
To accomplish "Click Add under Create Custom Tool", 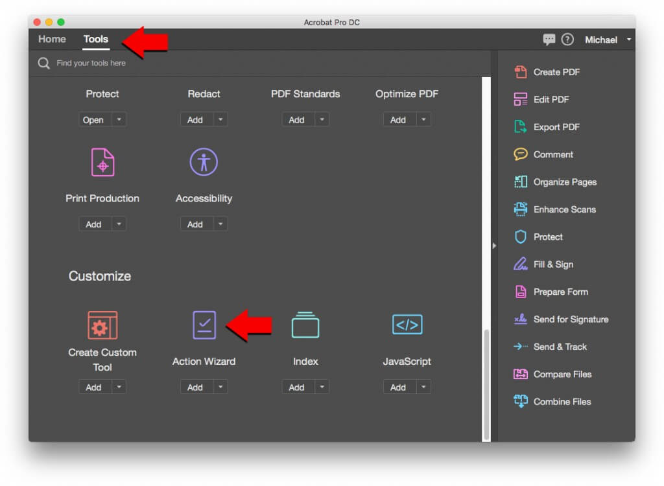I will (95, 387).
